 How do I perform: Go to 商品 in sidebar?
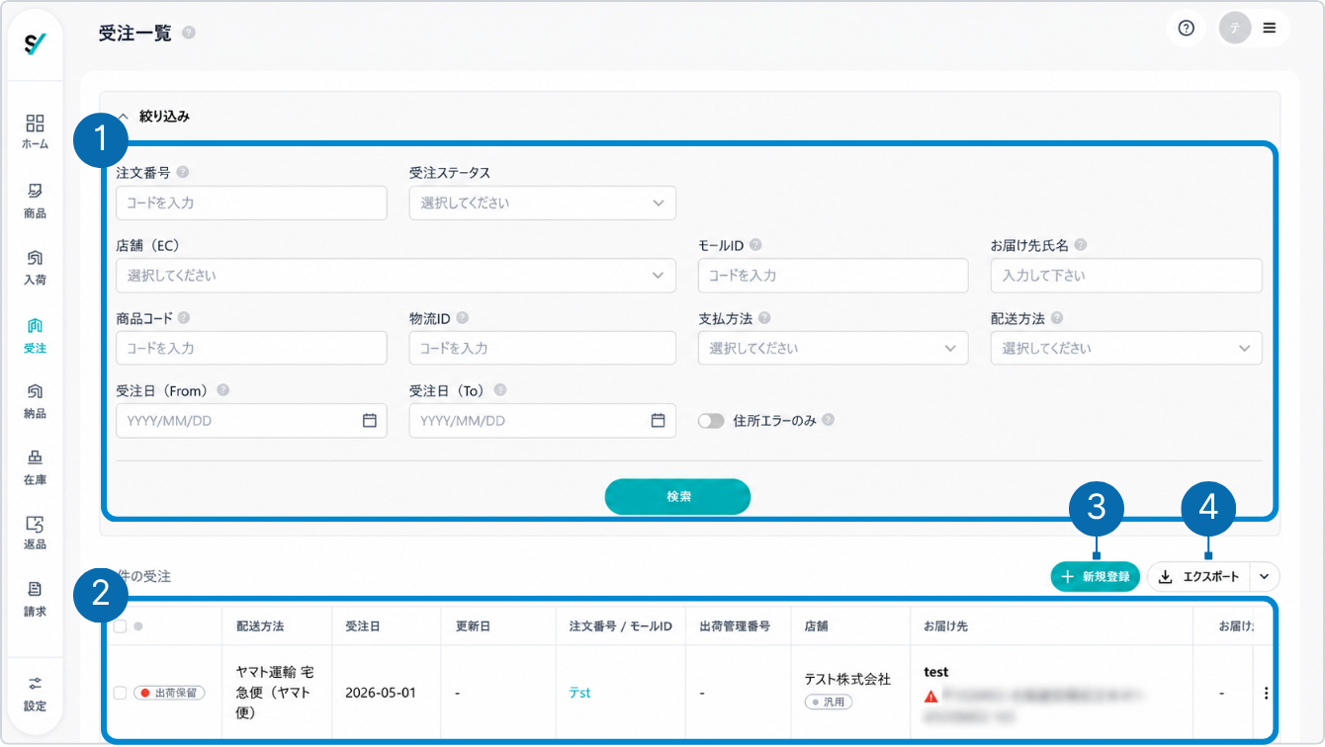point(35,201)
